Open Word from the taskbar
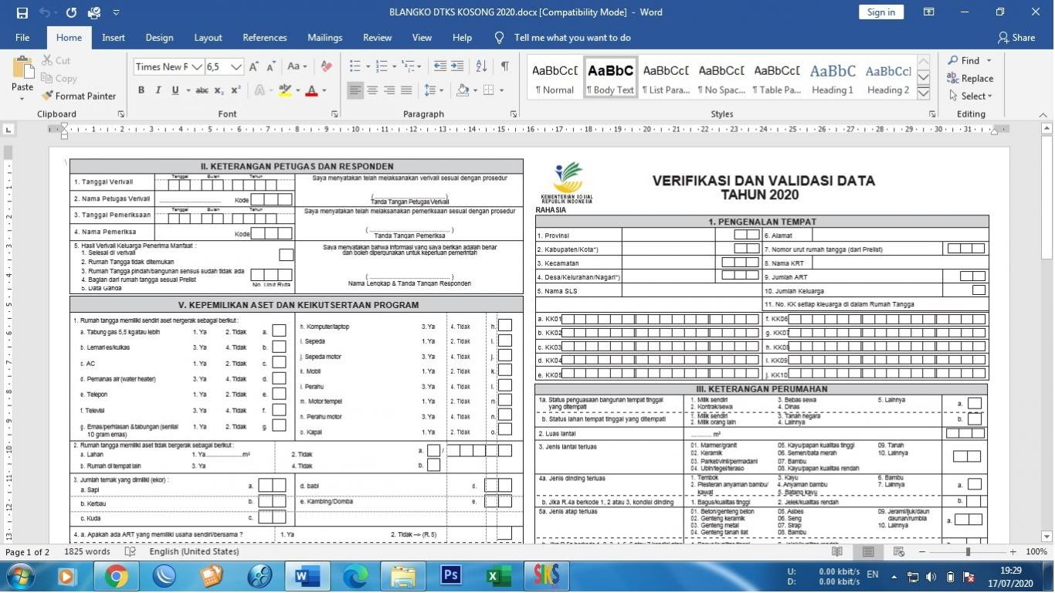1055x593 pixels. pos(307,576)
